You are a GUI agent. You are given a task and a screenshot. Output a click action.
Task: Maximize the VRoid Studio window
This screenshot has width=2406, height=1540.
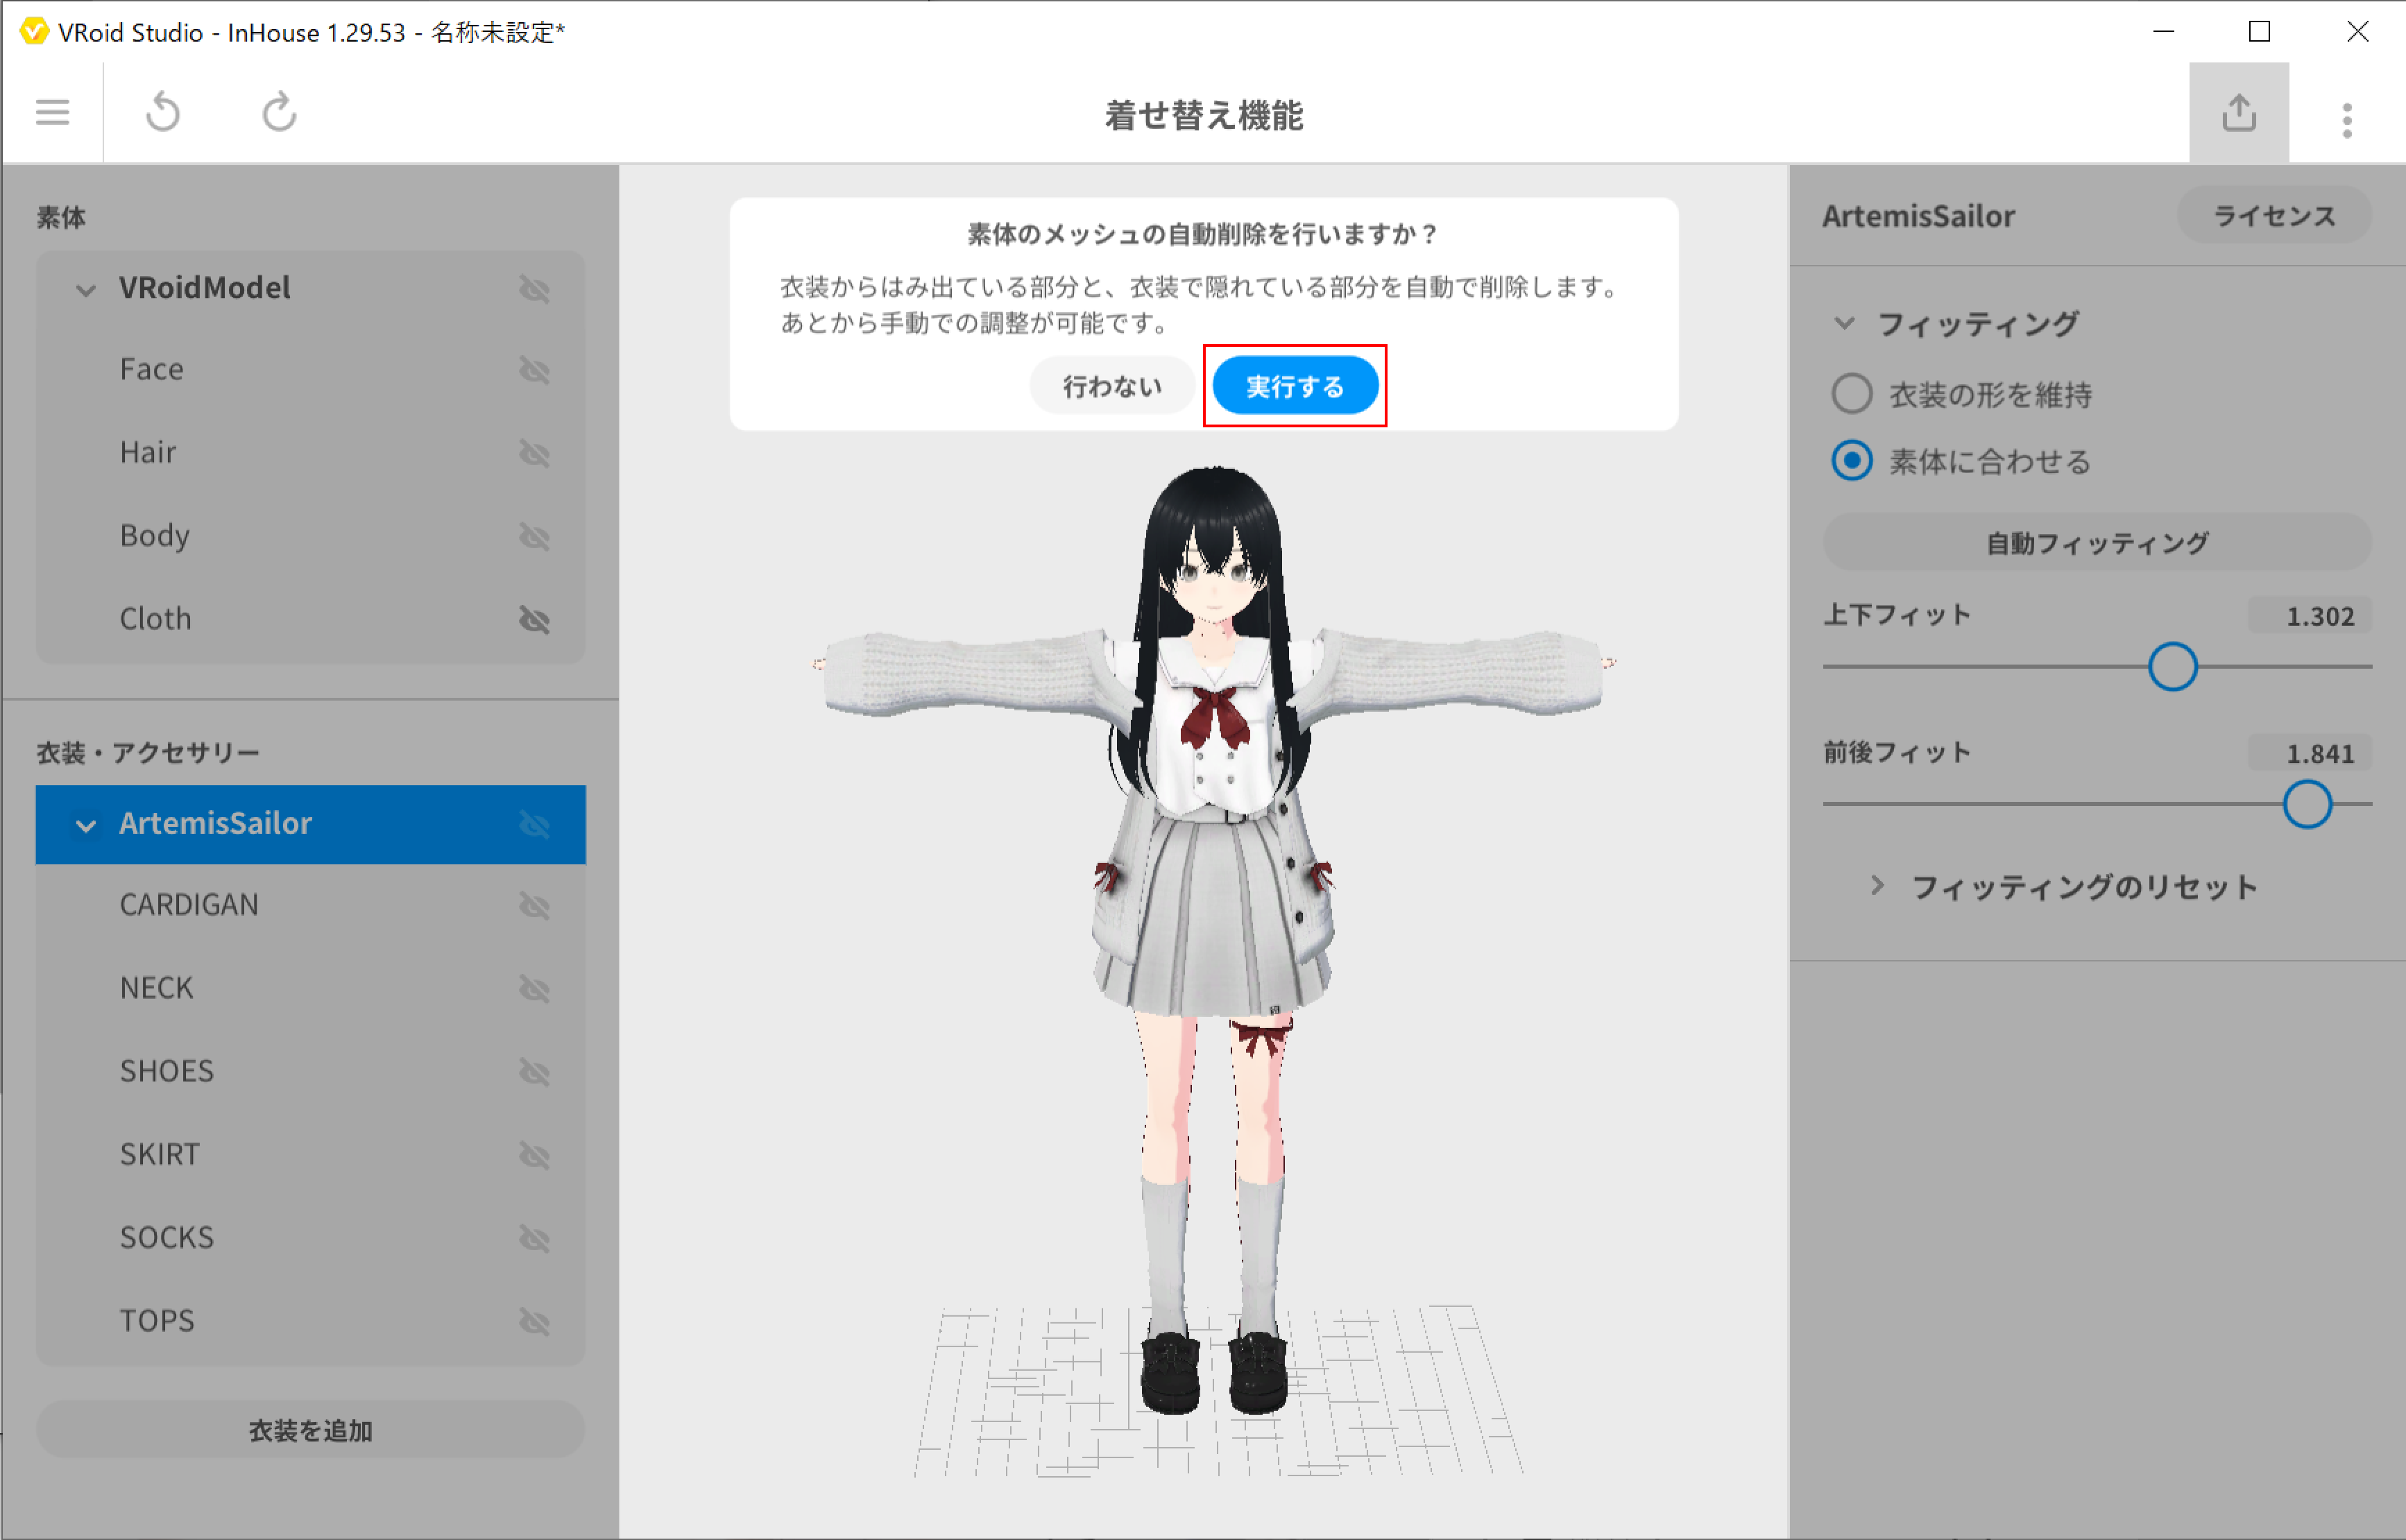(2259, 32)
